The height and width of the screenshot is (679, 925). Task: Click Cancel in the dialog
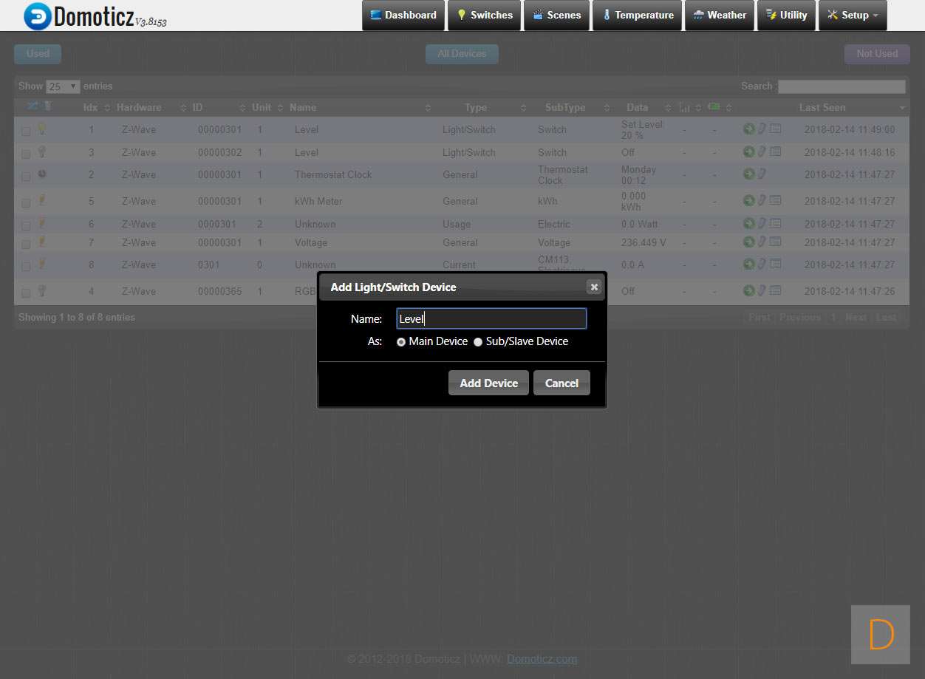click(562, 383)
